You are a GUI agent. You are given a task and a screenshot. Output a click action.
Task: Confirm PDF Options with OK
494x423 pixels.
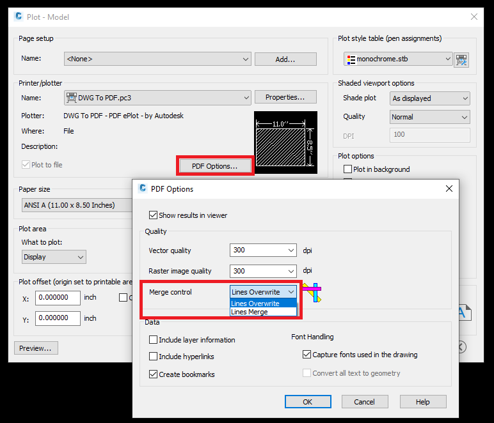(308, 402)
